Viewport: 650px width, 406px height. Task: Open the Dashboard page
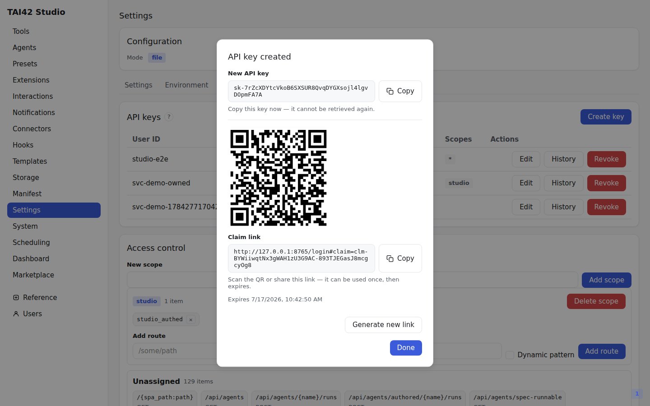pyautogui.click(x=54, y=259)
